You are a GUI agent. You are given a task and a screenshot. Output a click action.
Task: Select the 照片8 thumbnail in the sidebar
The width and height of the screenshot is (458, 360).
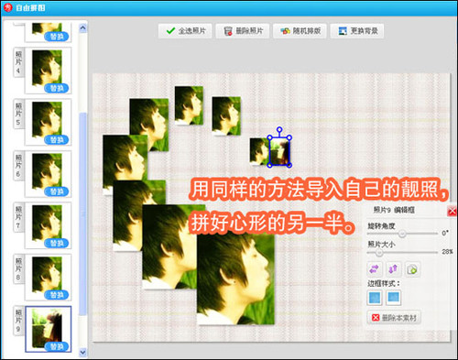pos(48,277)
